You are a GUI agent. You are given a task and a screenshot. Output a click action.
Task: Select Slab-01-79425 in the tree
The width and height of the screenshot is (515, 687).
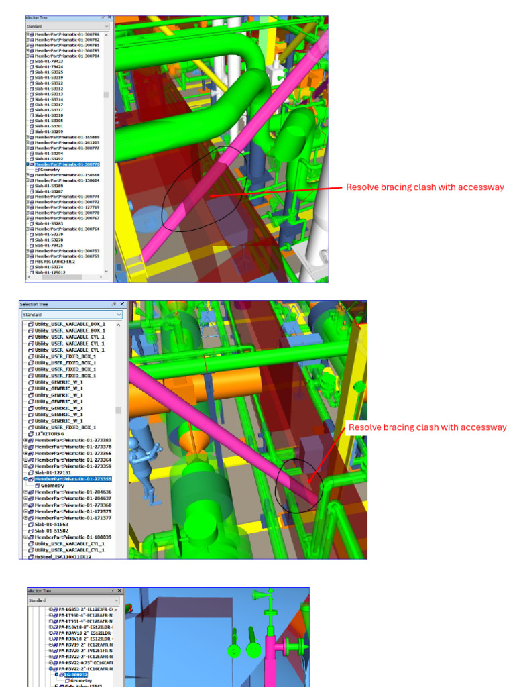pos(48,246)
